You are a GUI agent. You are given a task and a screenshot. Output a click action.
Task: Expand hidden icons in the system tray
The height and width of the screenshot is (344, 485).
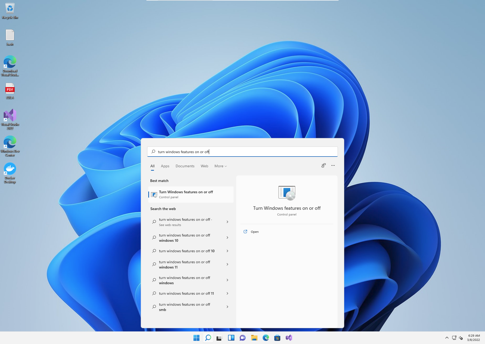pyautogui.click(x=447, y=338)
